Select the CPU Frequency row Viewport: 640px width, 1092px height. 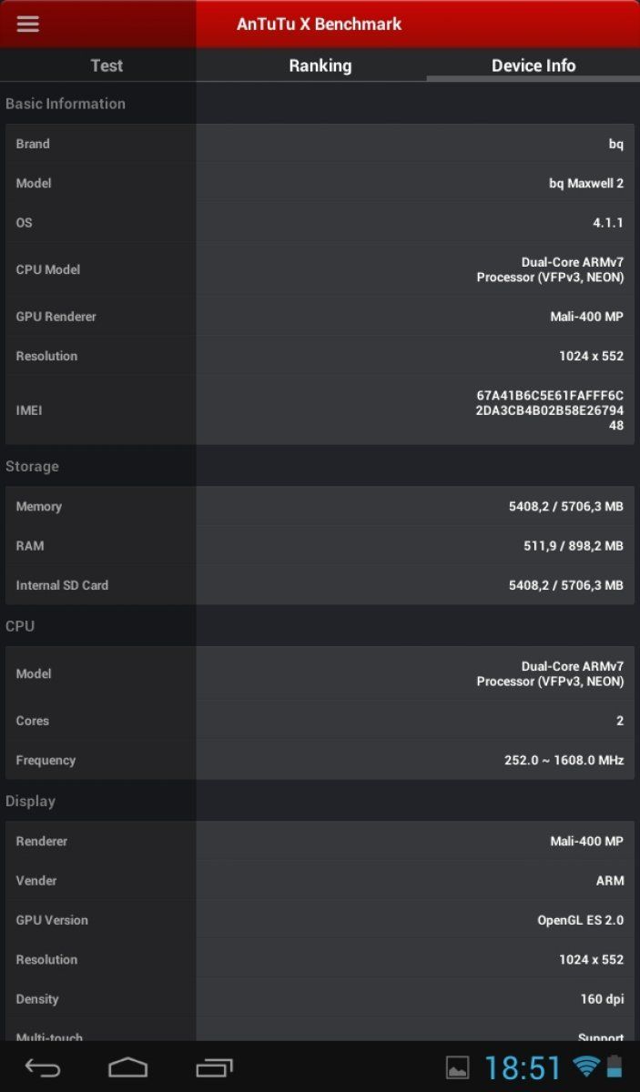320,760
